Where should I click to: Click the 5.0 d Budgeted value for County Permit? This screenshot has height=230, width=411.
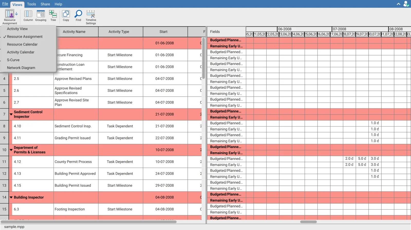tap(362, 159)
